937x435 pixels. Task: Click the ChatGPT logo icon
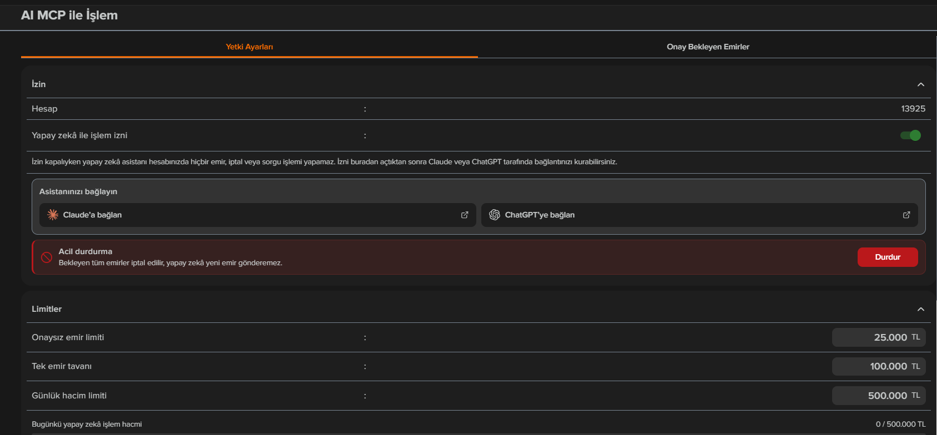coord(495,215)
